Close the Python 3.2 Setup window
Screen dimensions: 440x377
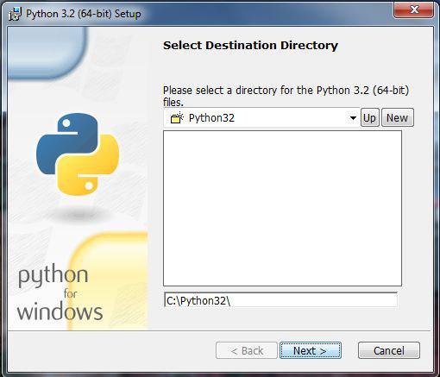(x=413, y=9)
